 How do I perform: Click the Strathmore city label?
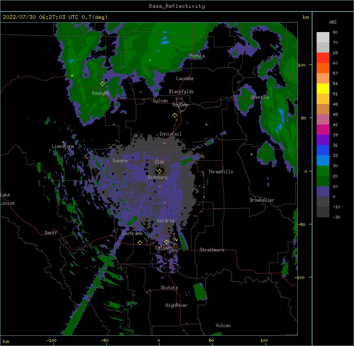(212, 250)
